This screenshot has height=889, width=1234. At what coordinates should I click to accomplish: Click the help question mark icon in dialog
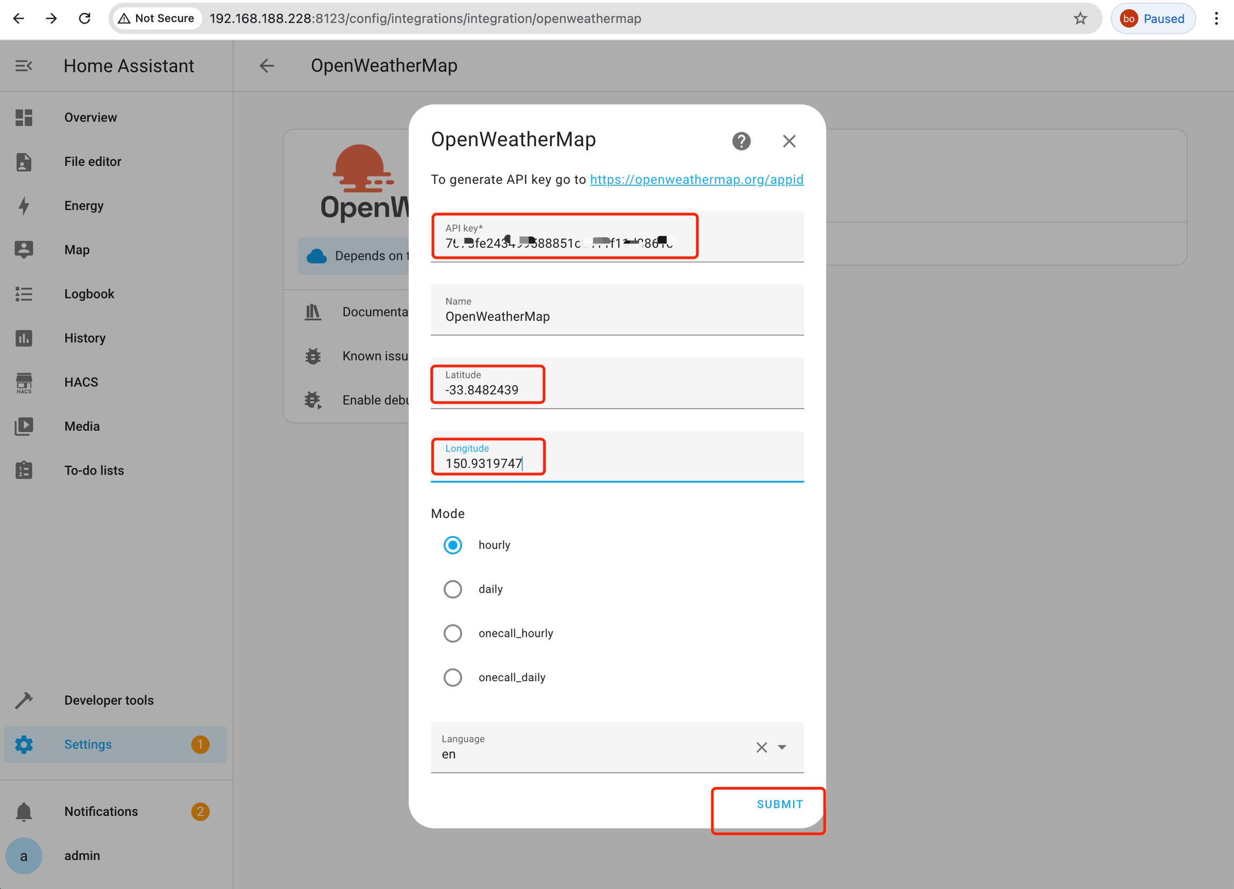click(741, 141)
